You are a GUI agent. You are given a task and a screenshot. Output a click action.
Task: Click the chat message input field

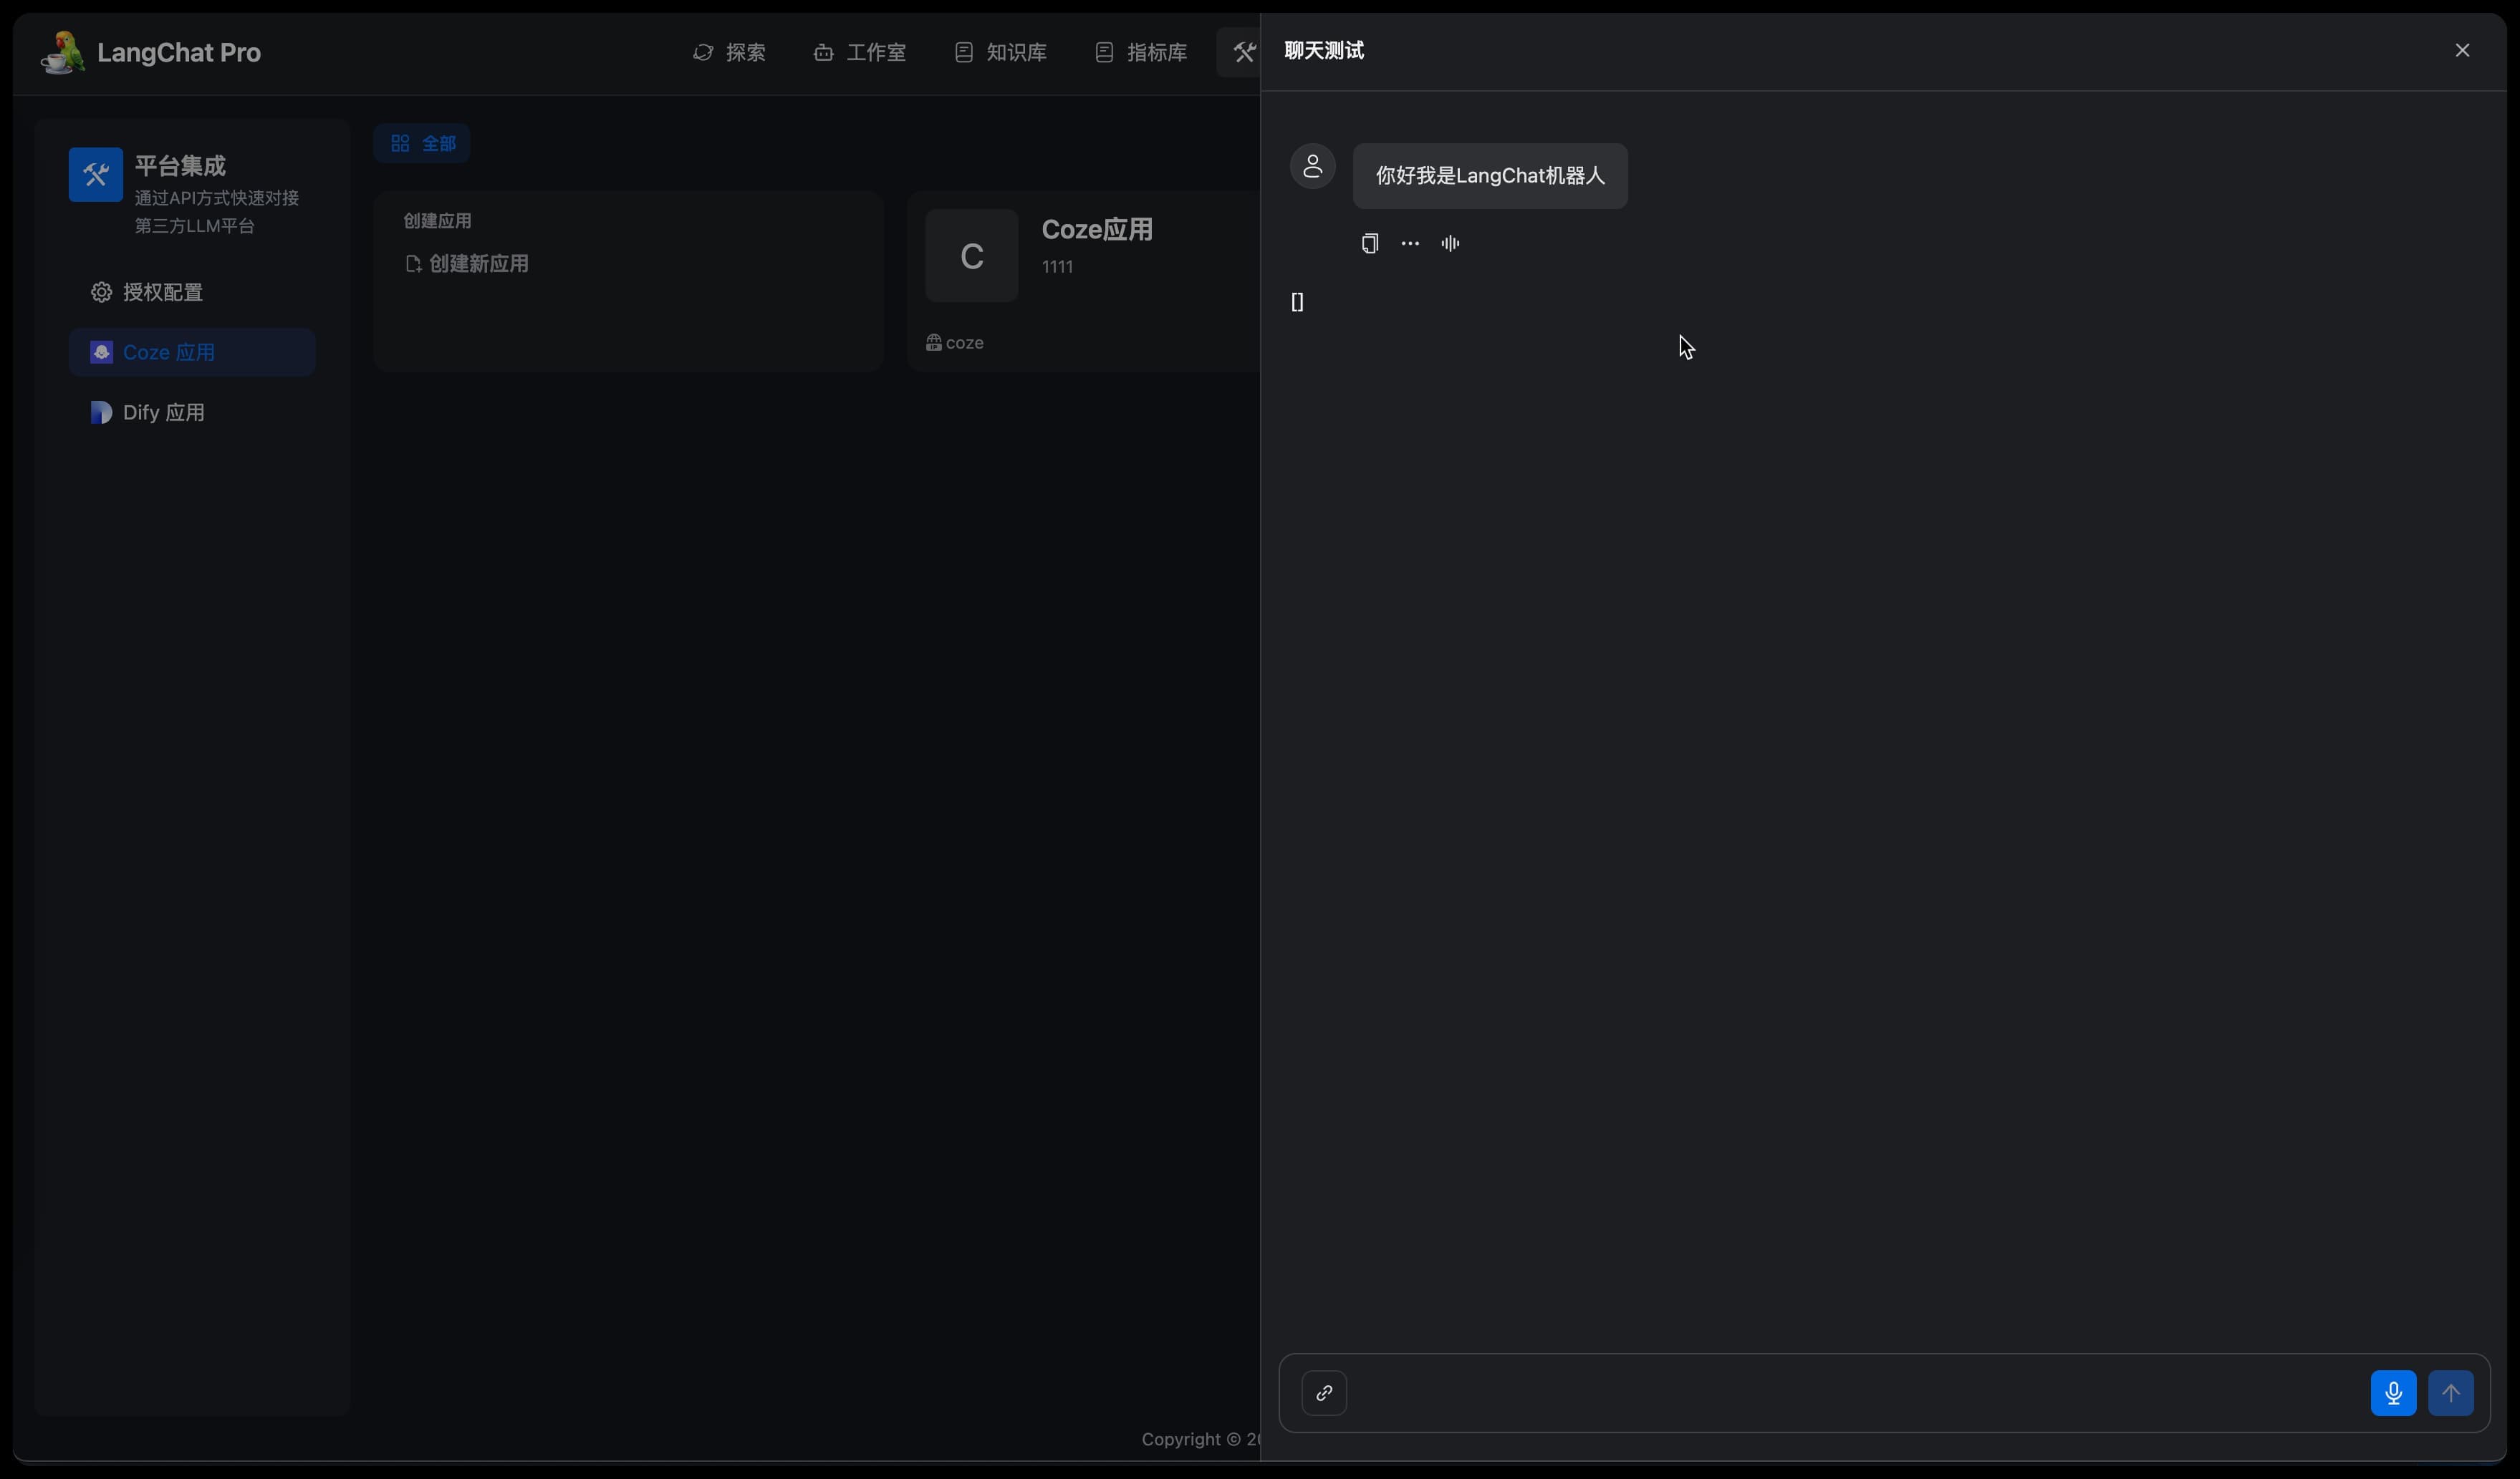point(1858,1393)
